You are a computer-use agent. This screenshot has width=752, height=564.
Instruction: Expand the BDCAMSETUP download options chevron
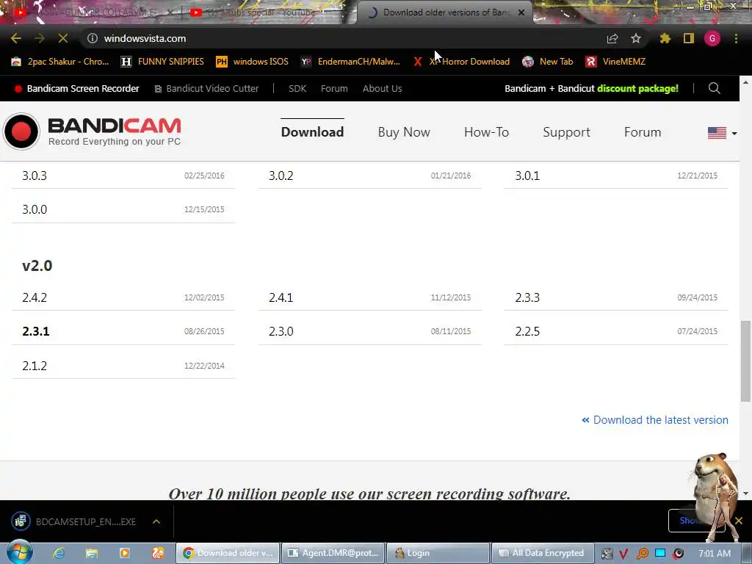pos(156,521)
